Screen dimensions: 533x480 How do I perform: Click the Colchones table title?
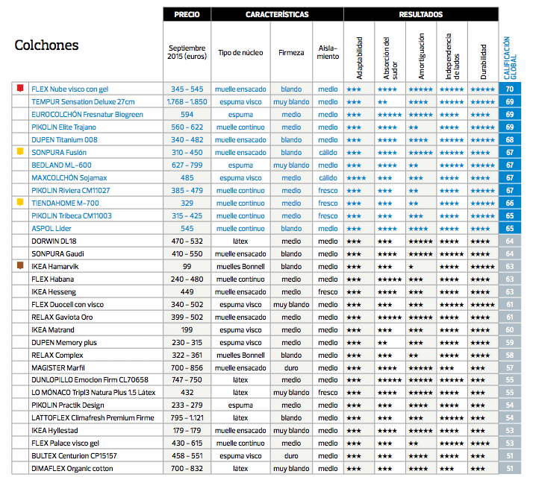[x=46, y=45]
